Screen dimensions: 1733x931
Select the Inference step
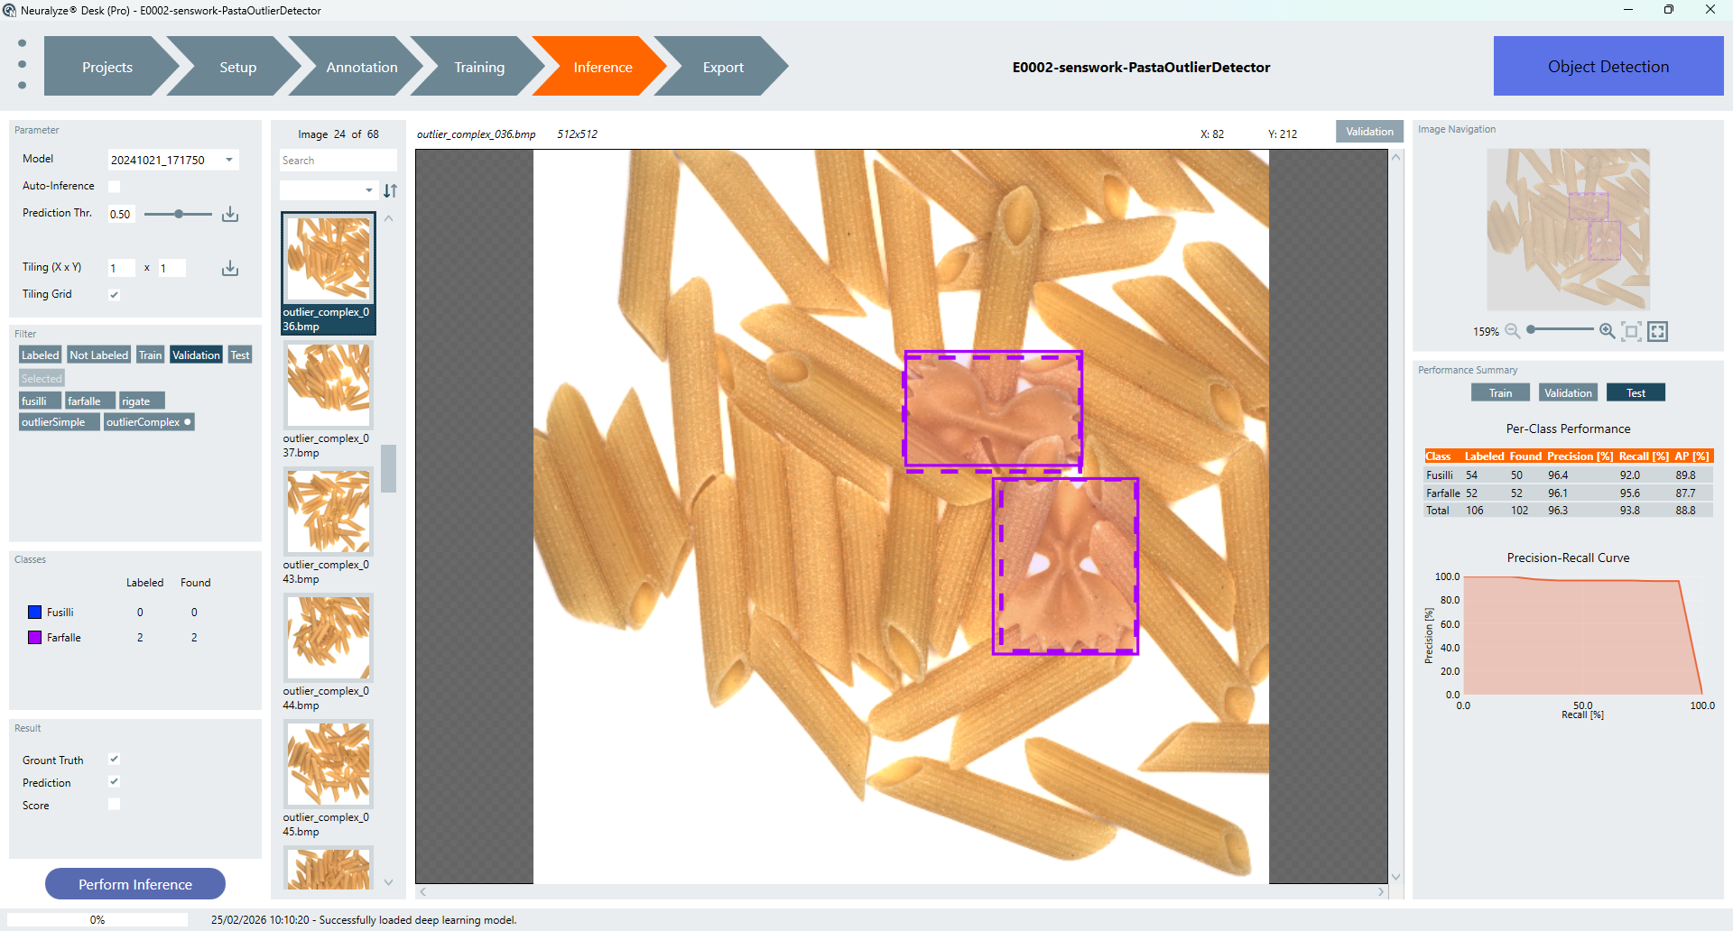tap(602, 67)
